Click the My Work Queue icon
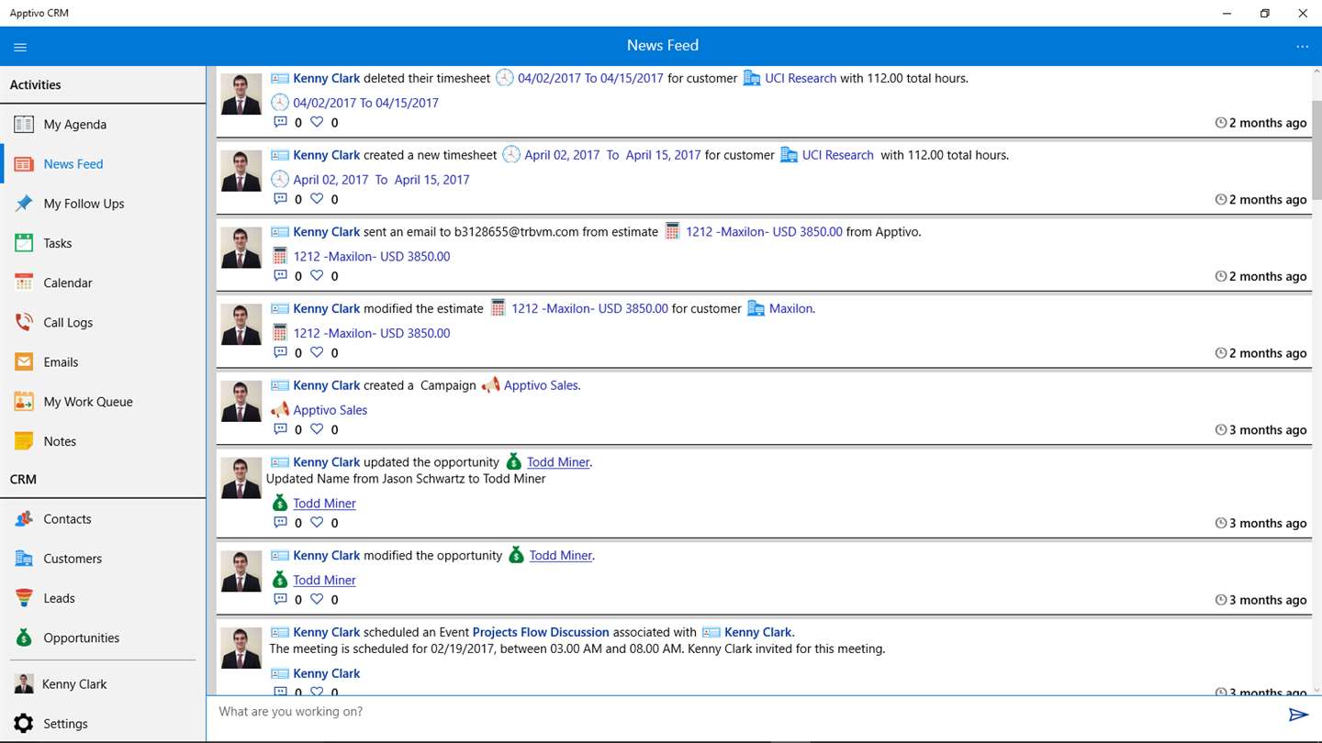The image size is (1322, 743). pos(24,402)
